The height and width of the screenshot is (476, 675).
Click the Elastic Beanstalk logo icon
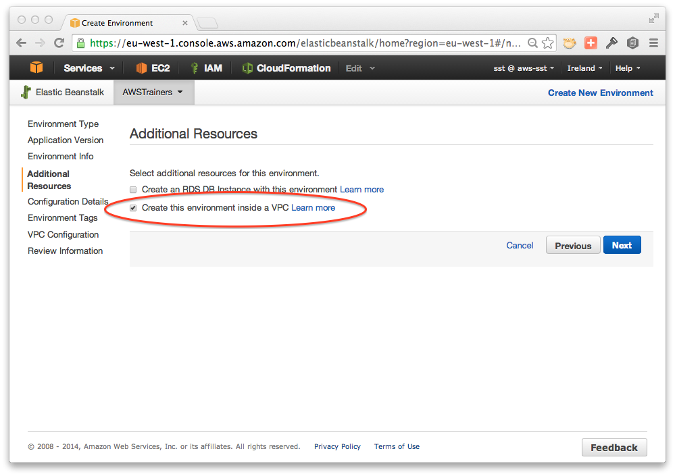(x=26, y=92)
